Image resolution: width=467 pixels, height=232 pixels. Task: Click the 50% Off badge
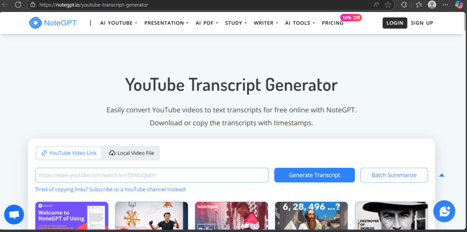point(351,18)
